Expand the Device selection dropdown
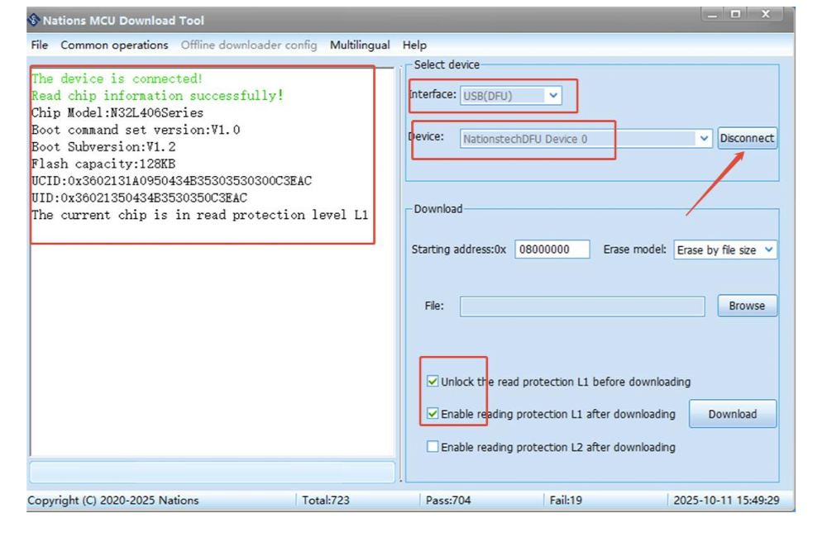The width and height of the screenshot is (827, 537). tap(704, 139)
